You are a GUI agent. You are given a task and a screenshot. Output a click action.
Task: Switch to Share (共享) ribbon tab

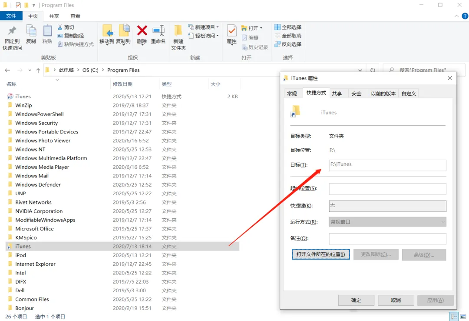click(54, 16)
